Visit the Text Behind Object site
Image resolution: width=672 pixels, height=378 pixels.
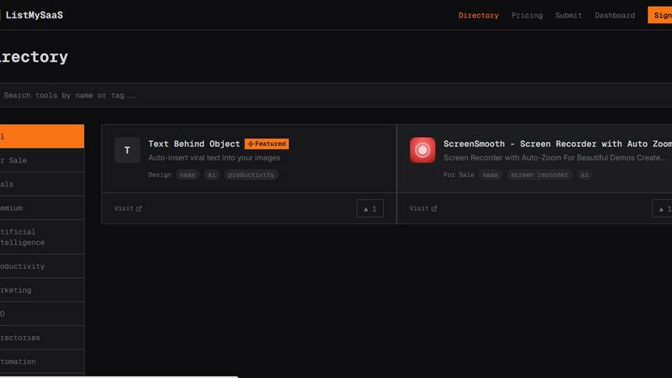click(128, 208)
